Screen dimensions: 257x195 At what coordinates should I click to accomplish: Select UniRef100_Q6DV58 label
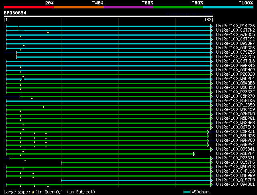[235, 167]
